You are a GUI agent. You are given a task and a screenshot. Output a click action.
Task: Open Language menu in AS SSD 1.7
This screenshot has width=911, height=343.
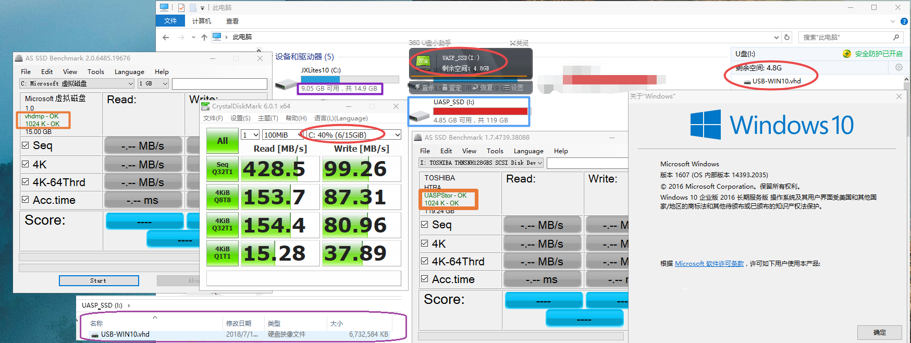[x=528, y=151]
